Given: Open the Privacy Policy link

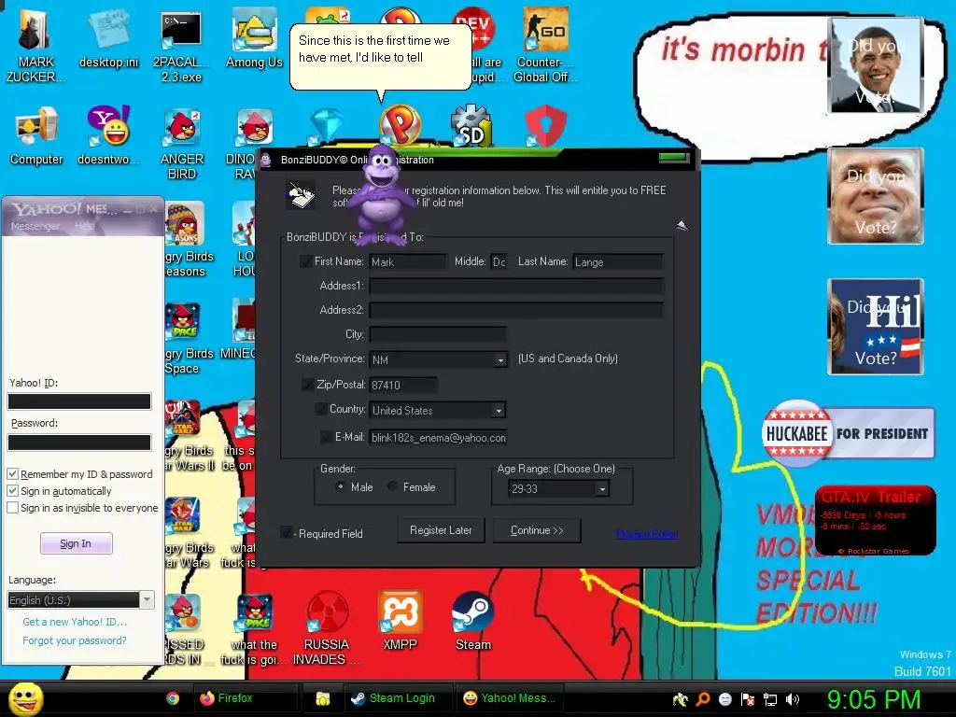Looking at the screenshot, I should point(647,534).
